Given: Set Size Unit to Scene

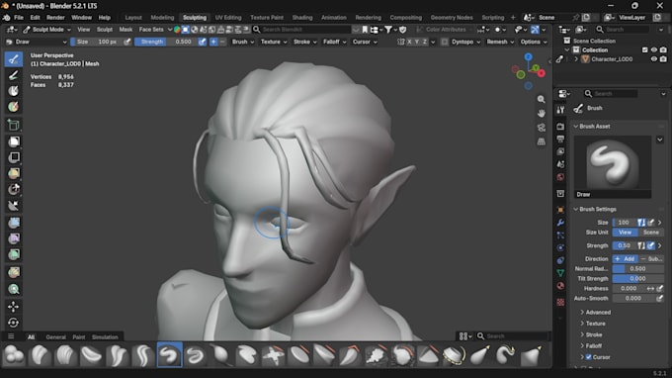Looking at the screenshot, I should [651, 233].
